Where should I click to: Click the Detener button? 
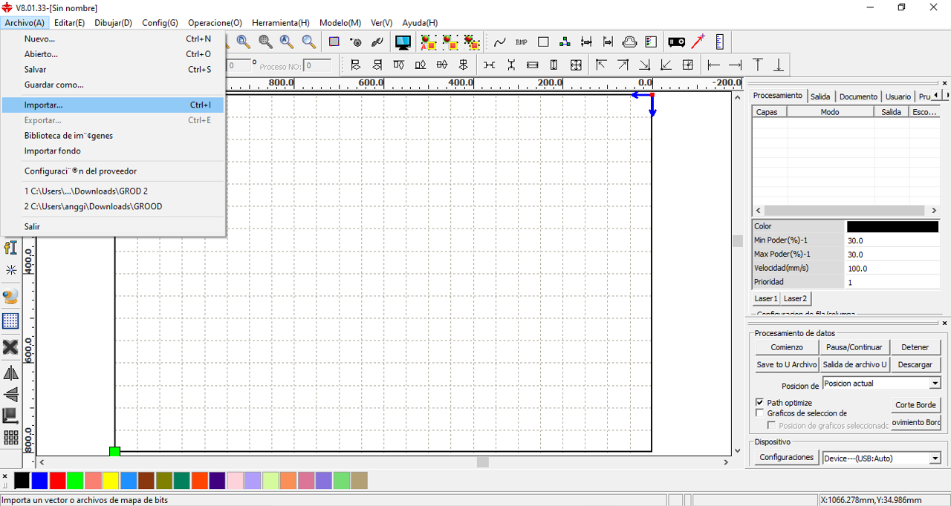click(x=915, y=347)
